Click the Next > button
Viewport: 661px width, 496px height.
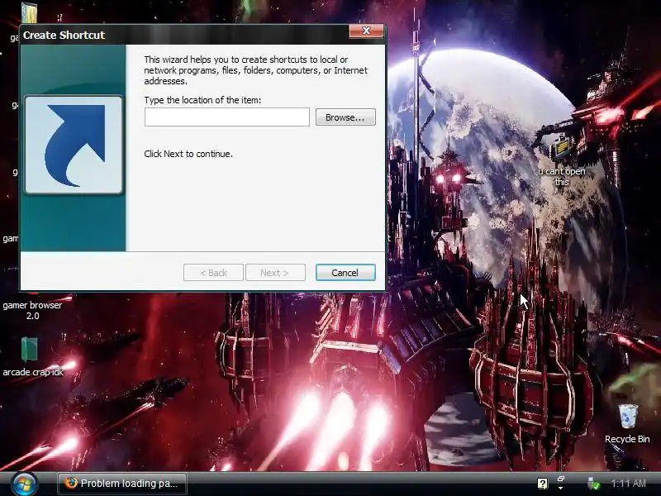(275, 273)
